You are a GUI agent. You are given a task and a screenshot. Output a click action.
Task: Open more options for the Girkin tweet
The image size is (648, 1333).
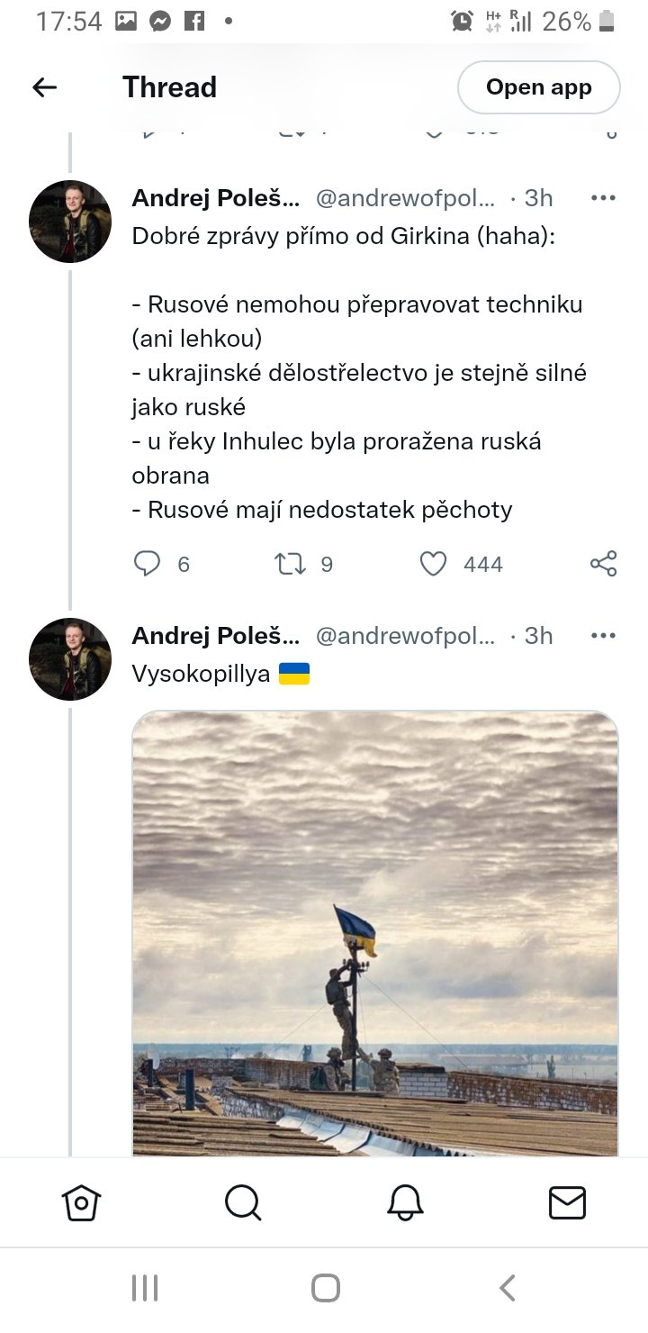click(603, 198)
